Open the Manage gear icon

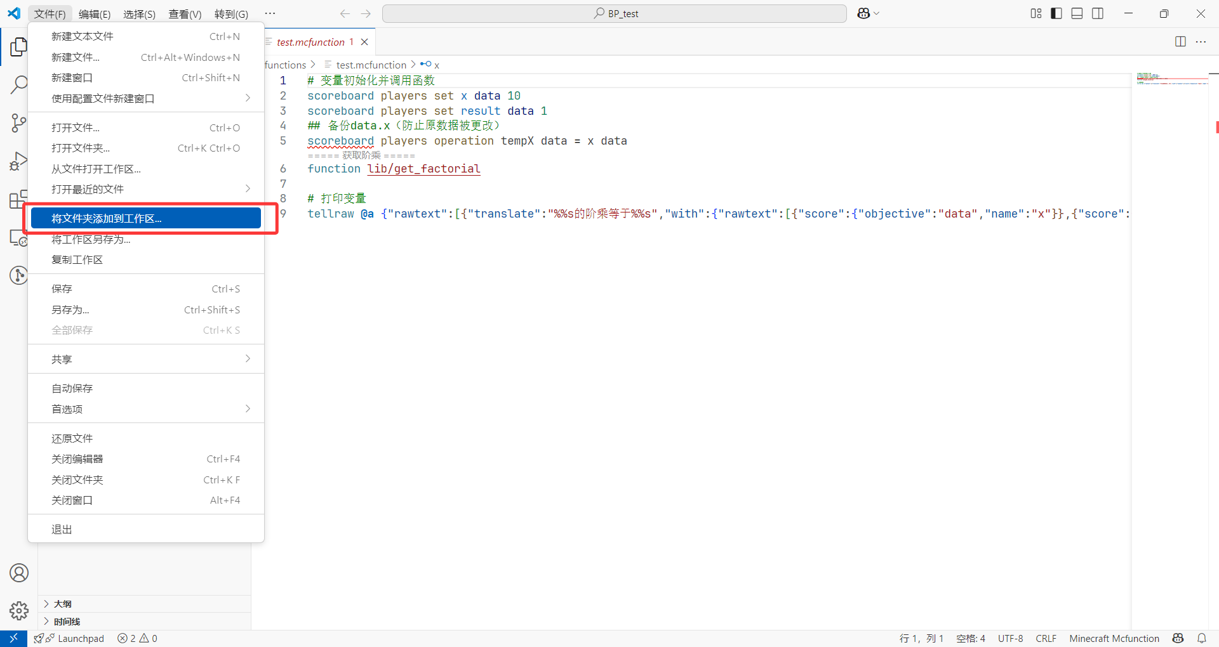(x=19, y=611)
